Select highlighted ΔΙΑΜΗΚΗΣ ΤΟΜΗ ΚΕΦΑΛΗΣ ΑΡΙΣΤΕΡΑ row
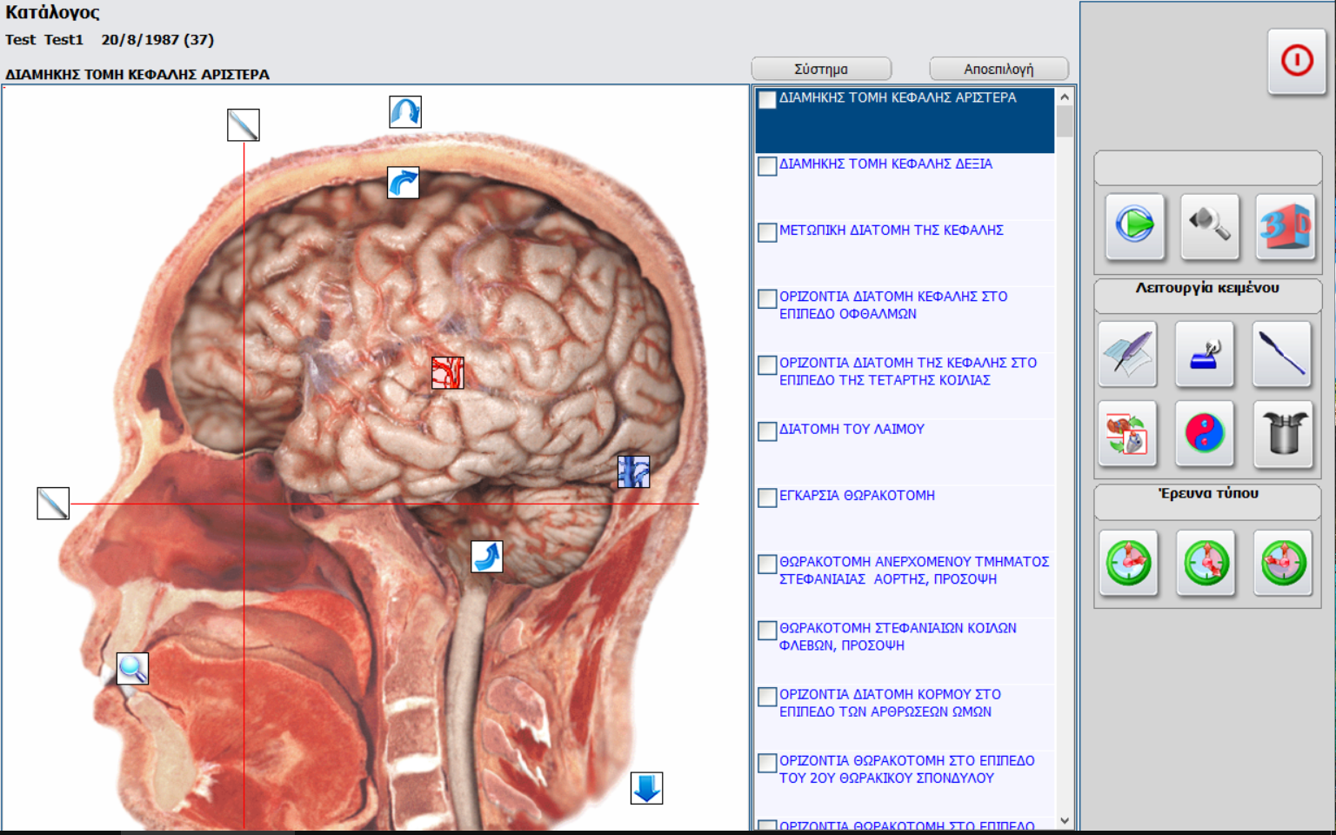The width and height of the screenshot is (1336, 835). (905, 121)
